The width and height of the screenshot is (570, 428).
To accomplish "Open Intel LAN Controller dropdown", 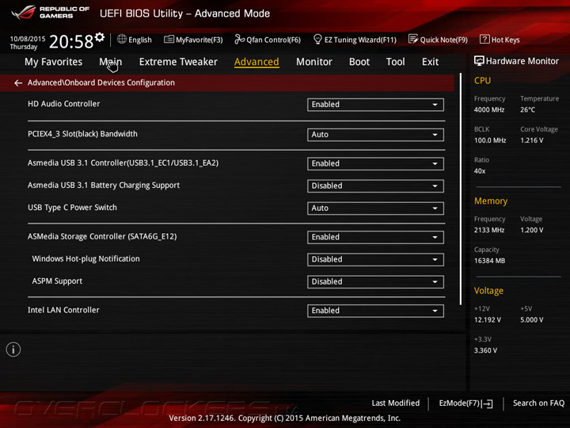I will point(375,311).
